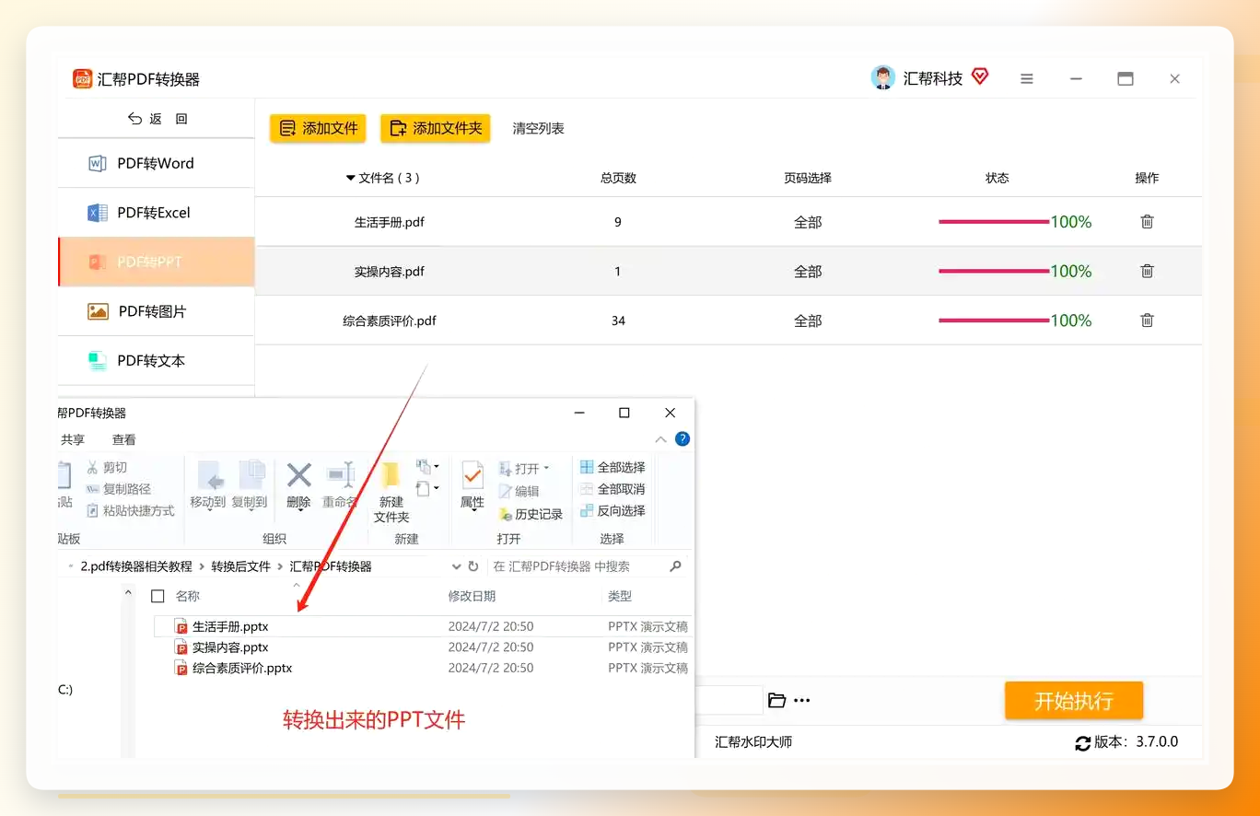This screenshot has height=816, width=1260.
Task: Open the 共享 tab in Explorer
Action: (x=73, y=439)
